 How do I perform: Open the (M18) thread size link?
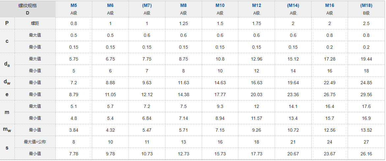coord(366,5)
